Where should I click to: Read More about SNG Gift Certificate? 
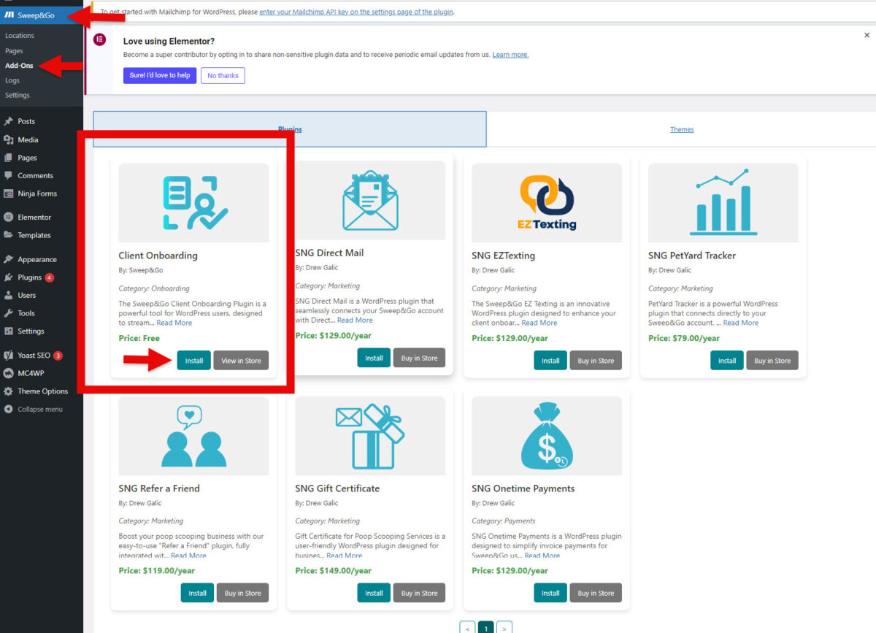pos(345,556)
